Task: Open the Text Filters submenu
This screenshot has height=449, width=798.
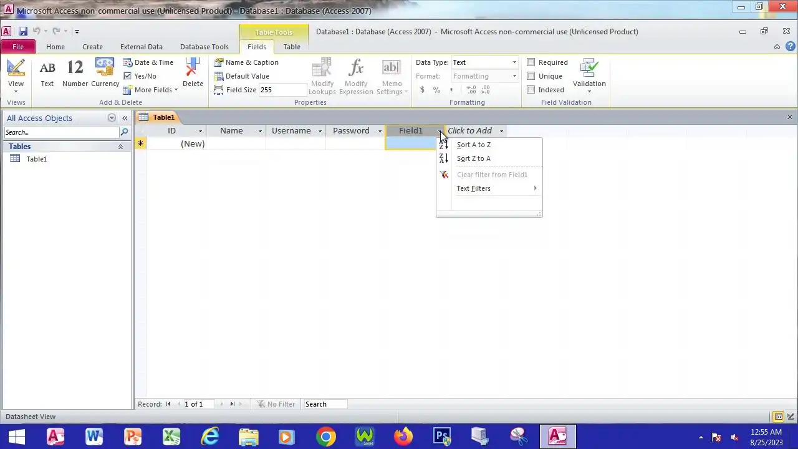Action: (x=490, y=188)
